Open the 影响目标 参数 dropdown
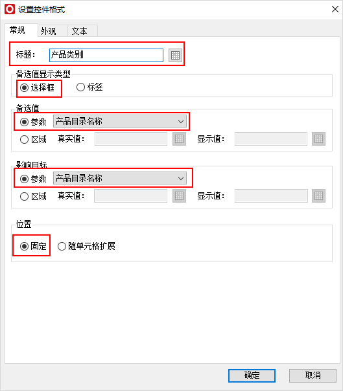 120,178
